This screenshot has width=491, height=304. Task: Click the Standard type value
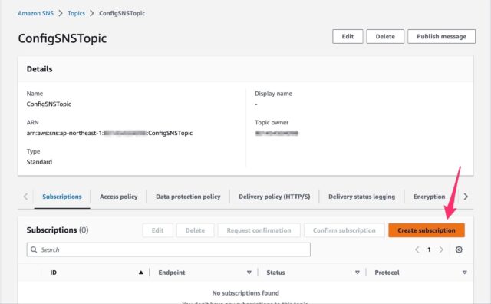click(39, 162)
